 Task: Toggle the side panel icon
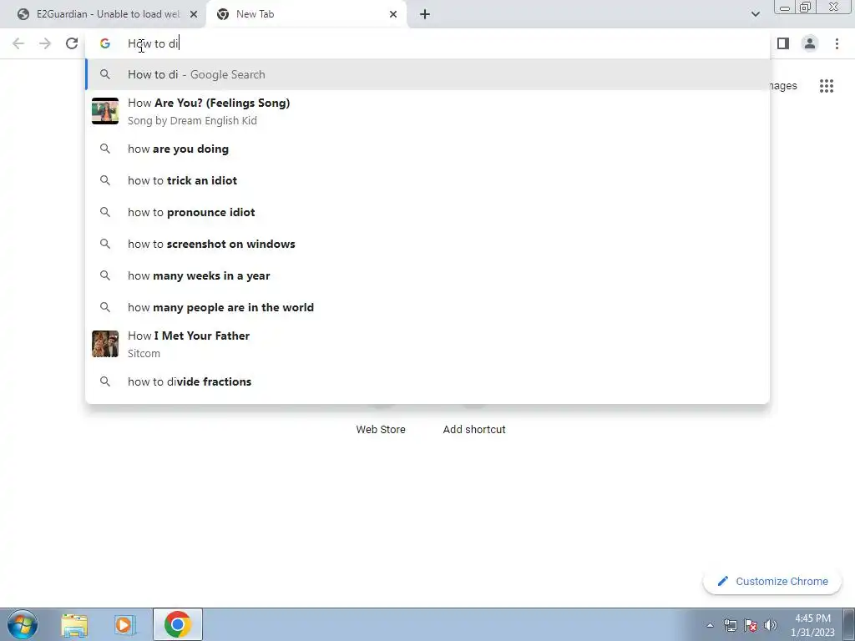pyautogui.click(x=783, y=43)
